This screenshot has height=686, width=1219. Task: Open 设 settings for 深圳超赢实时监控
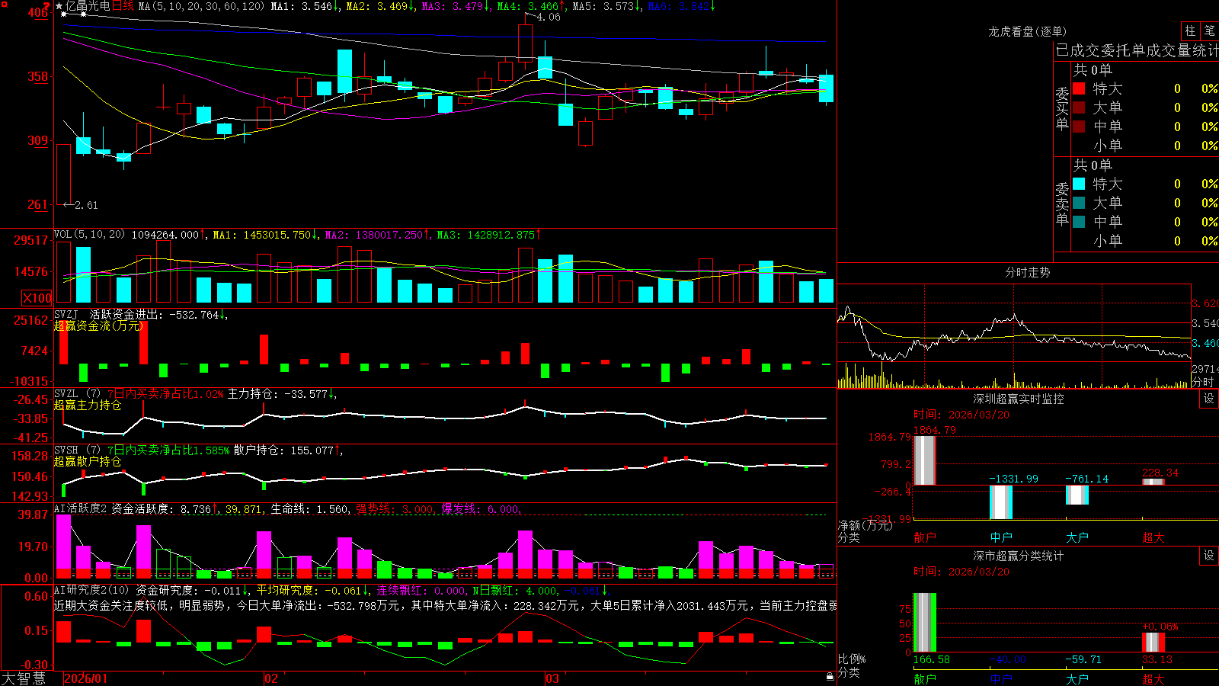[1209, 399]
